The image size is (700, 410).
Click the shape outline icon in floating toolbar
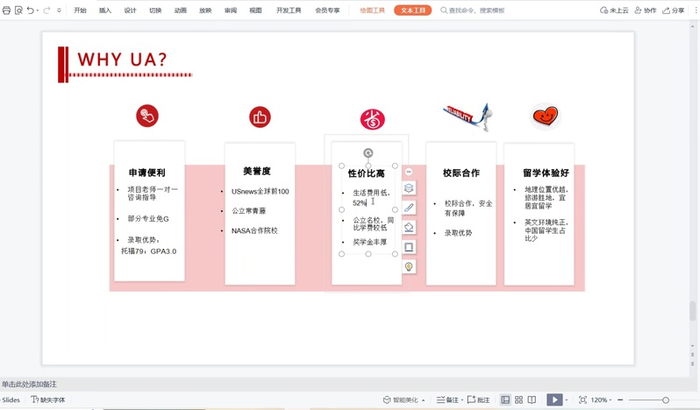pos(409,247)
